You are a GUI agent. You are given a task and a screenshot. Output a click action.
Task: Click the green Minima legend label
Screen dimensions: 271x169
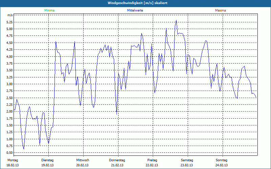pyautogui.click(x=49, y=10)
